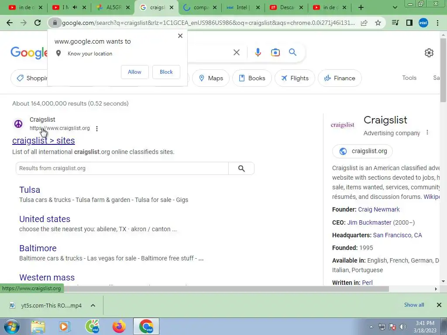Switch to the Desca tab
The image size is (447, 335).
[286, 7]
